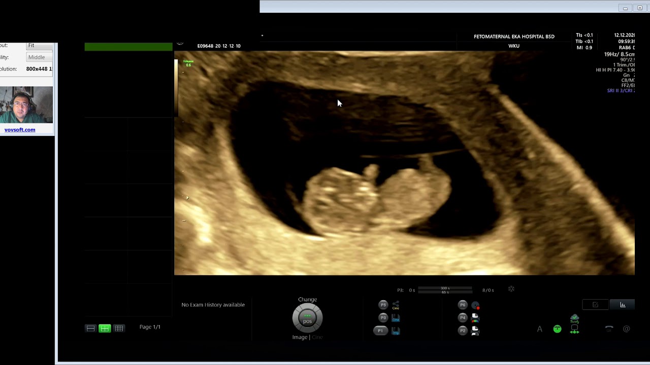Open the chart statistics panel tab
This screenshot has height=365, width=650.
623,305
